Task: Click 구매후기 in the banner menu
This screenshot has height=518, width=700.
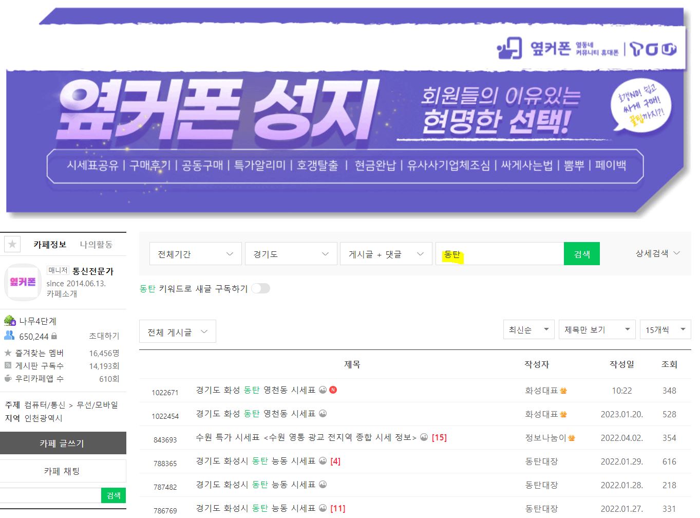Action: (x=150, y=165)
